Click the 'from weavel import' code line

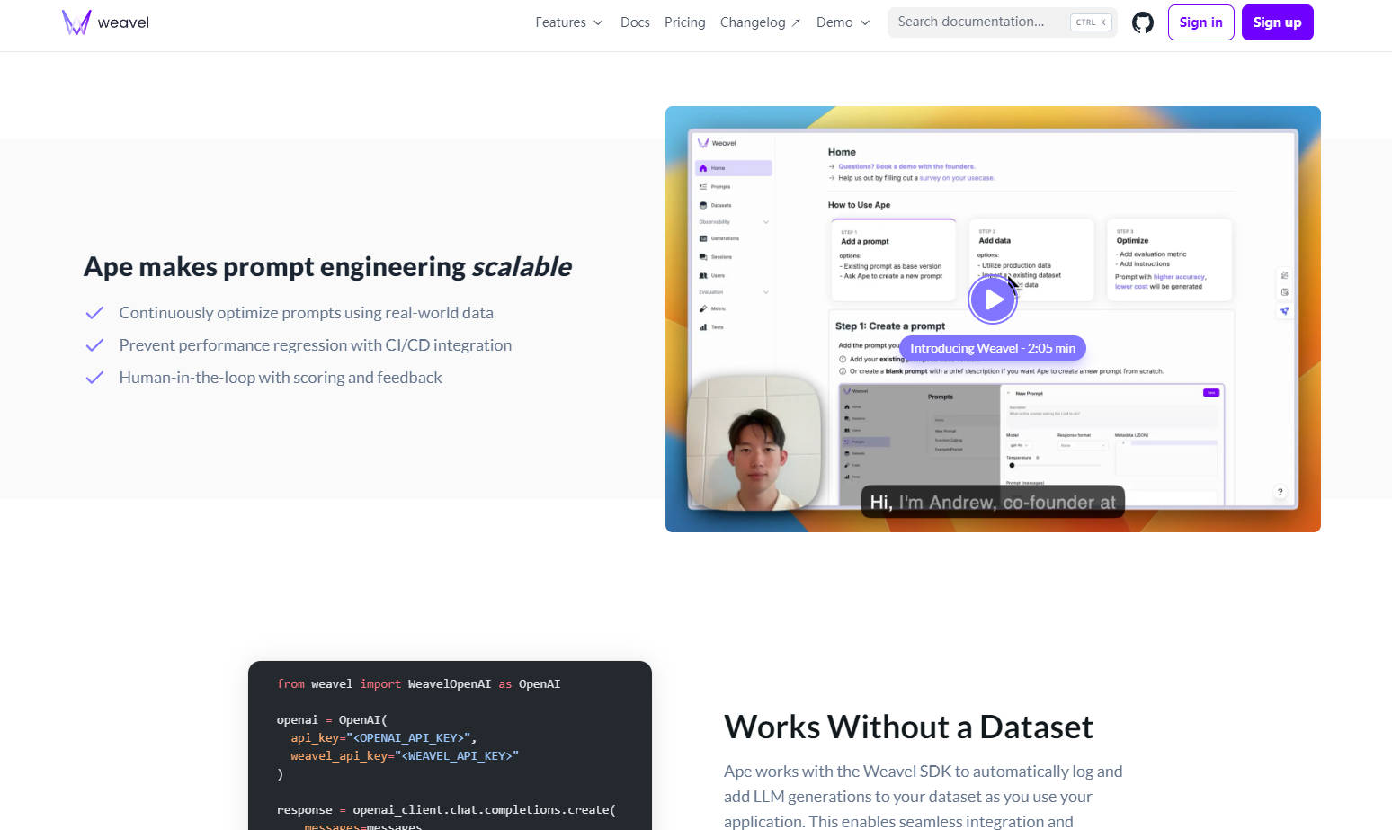pos(418,684)
